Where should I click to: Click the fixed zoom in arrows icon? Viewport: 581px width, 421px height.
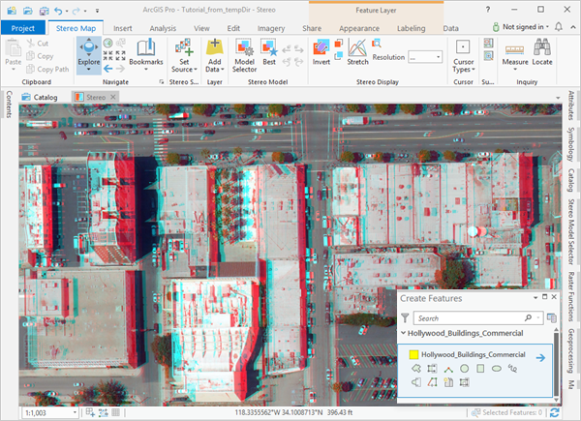coord(107,56)
